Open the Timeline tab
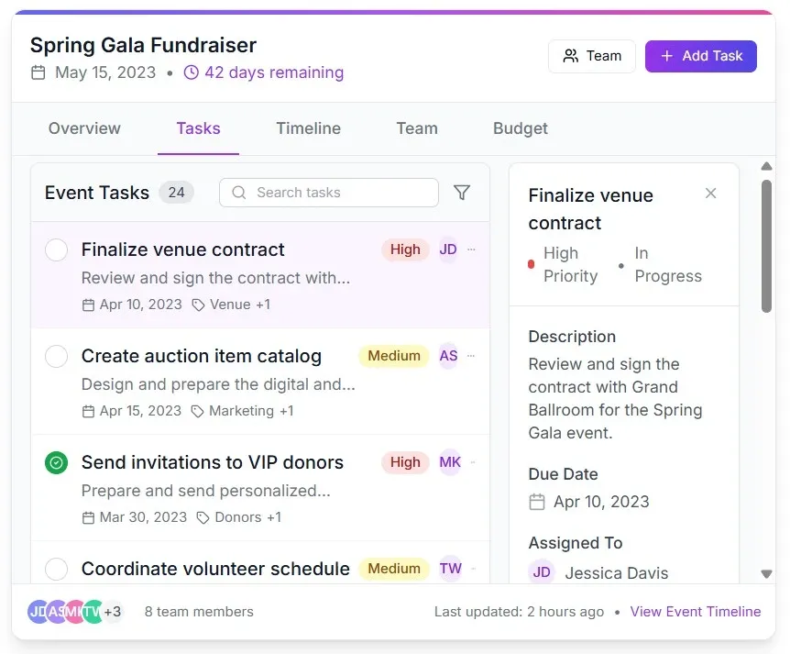Screen dimensions: 790x654 tap(308, 128)
